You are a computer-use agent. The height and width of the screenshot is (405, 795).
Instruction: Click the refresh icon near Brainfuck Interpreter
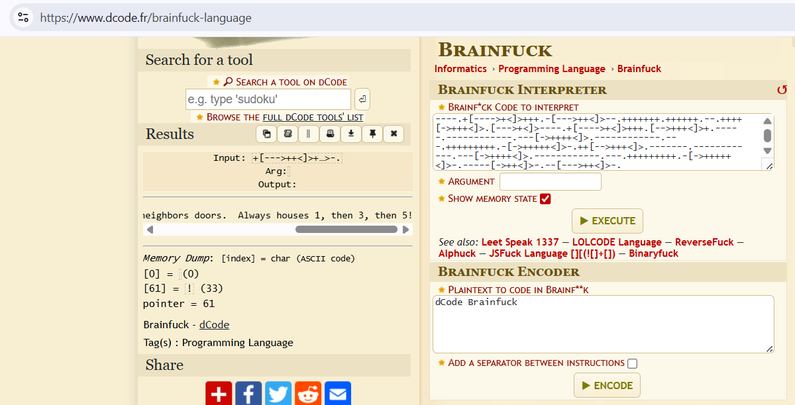(782, 89)
